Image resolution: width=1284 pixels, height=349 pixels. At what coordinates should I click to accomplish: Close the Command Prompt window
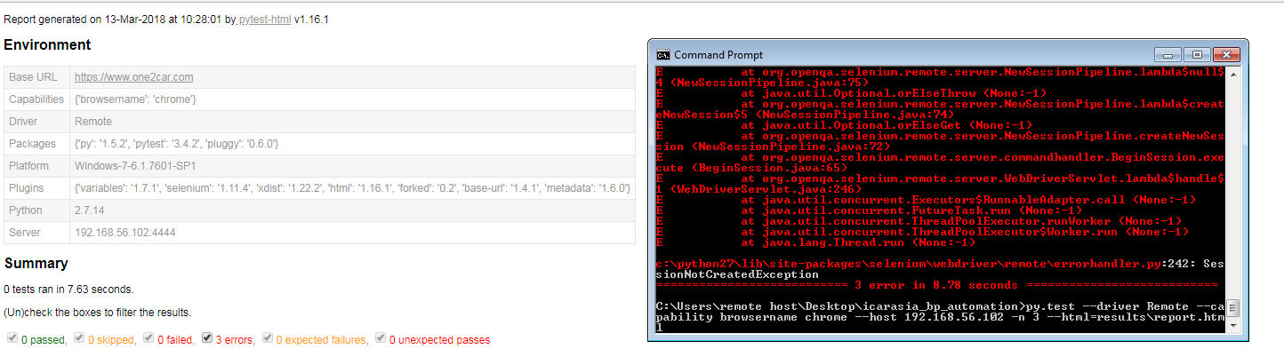[x=1225, y=54]
